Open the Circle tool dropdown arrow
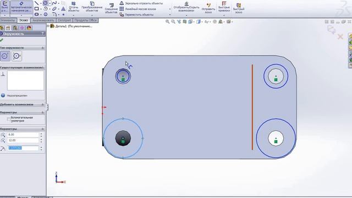The image size is (352, 198). [x=50, y=3]
